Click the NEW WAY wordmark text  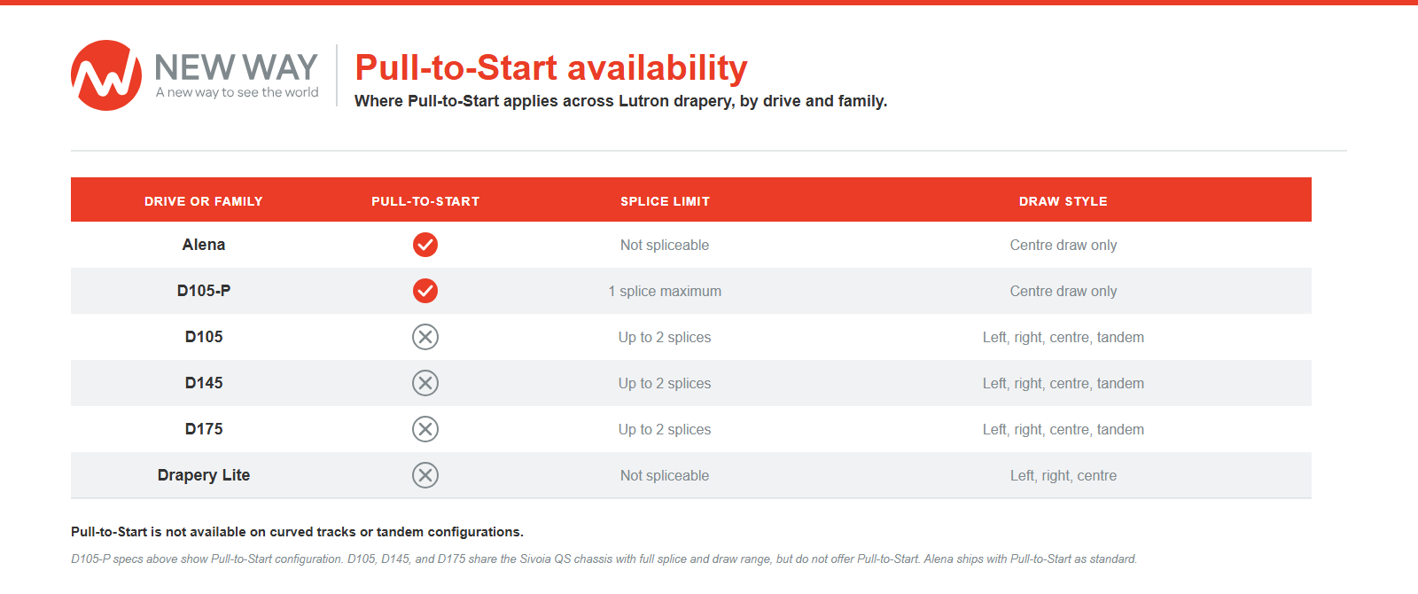[x=236, y=67]
